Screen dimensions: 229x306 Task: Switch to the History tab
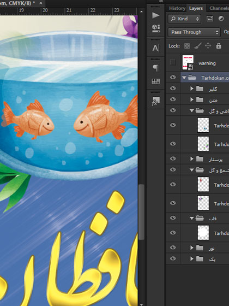(177, 8)
